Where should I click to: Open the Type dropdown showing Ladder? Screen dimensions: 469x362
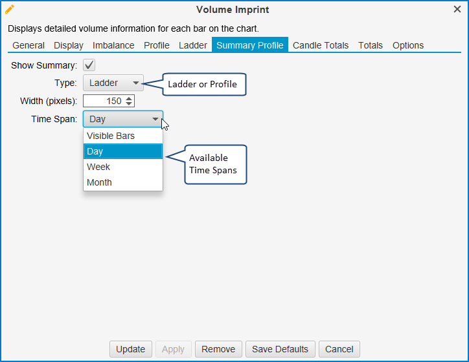[x=113, y=83]
